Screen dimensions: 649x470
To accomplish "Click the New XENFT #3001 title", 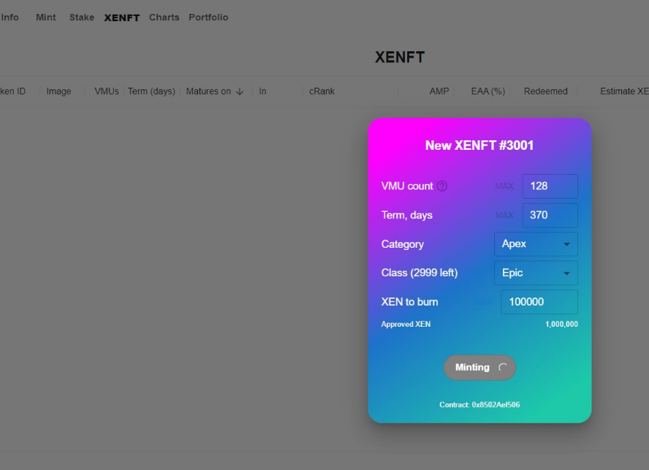I will pos(479,145).
